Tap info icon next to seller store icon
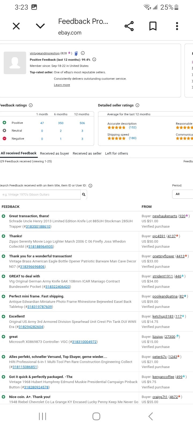Screen dimensions: 193x428 83,53
